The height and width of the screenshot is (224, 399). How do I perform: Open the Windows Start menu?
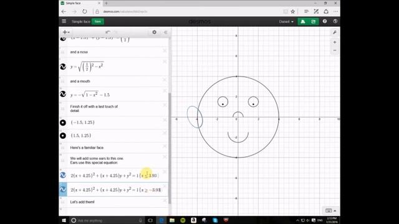(x=64, y=220)
